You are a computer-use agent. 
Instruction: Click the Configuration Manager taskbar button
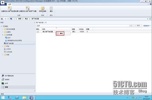[31, 98]
